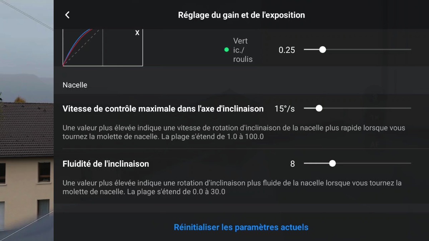Click the Fluidité de l'inclinaison label

106,164
